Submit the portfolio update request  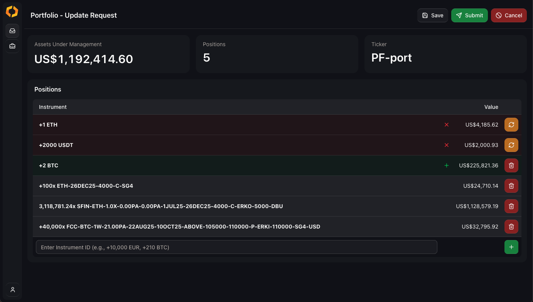(x=469, y=15)
